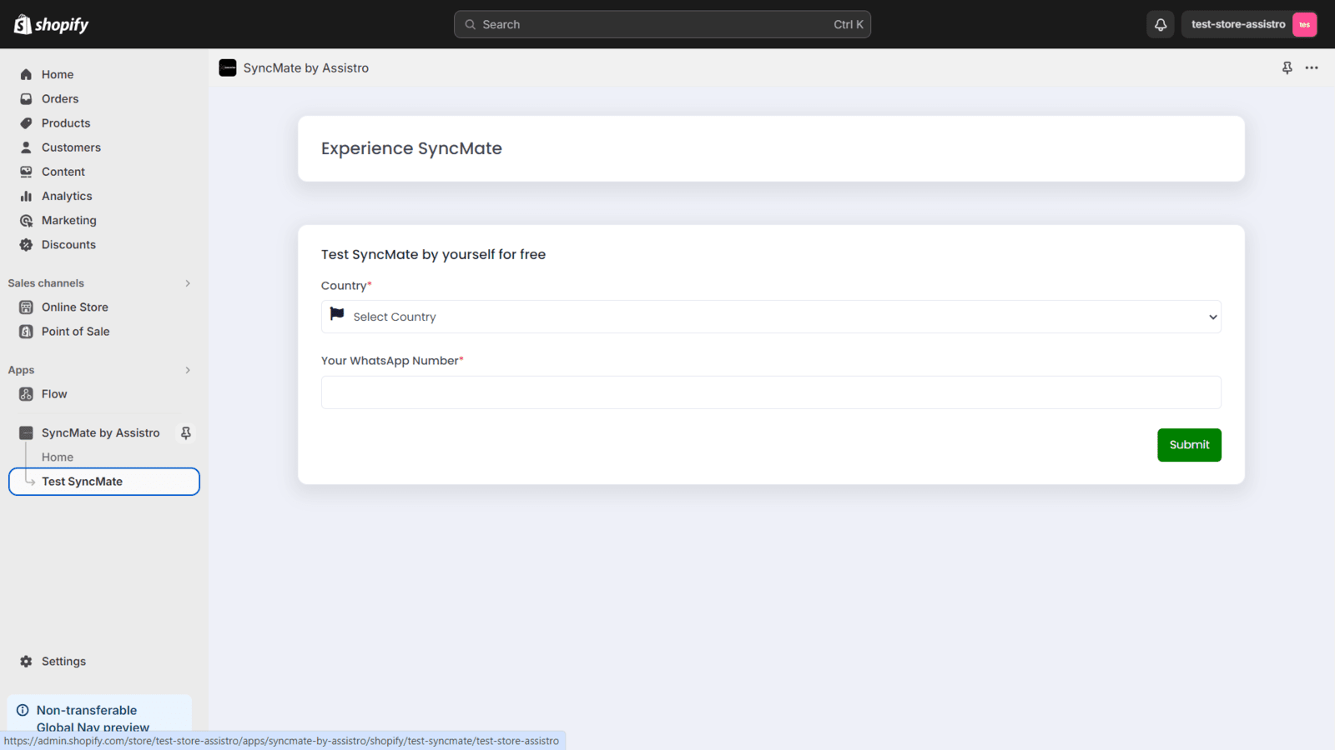Click the Discounts badge icon
This screenshot has width=1335, height=750.
point(26,245)
